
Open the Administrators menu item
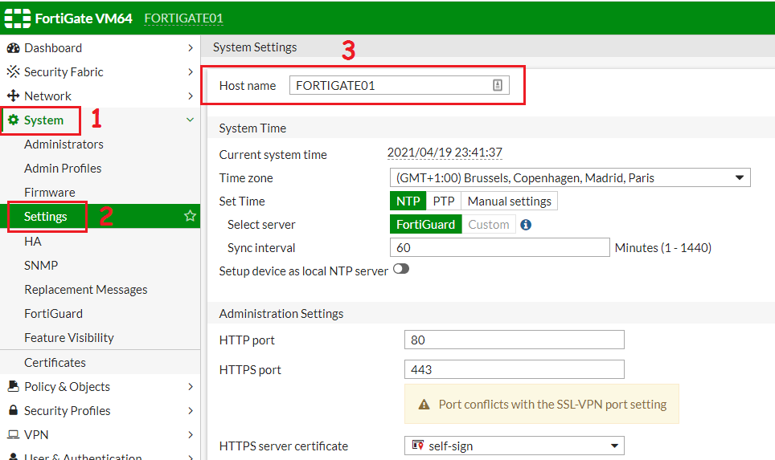click(x=64, y=145)
